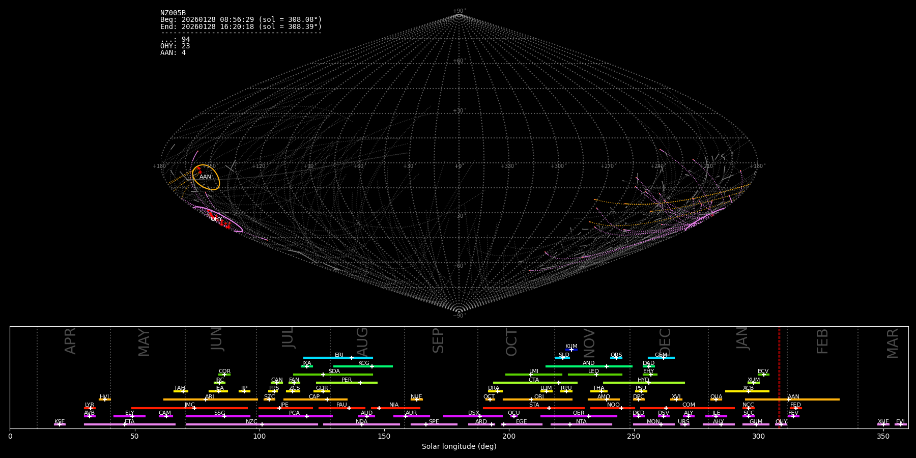Click the orange AAN radiant circle on map

click(206, 177)
